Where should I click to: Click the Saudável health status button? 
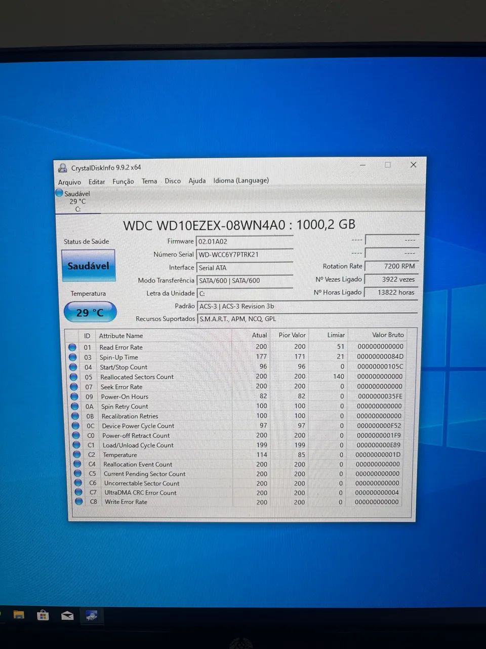click(88, 266)
